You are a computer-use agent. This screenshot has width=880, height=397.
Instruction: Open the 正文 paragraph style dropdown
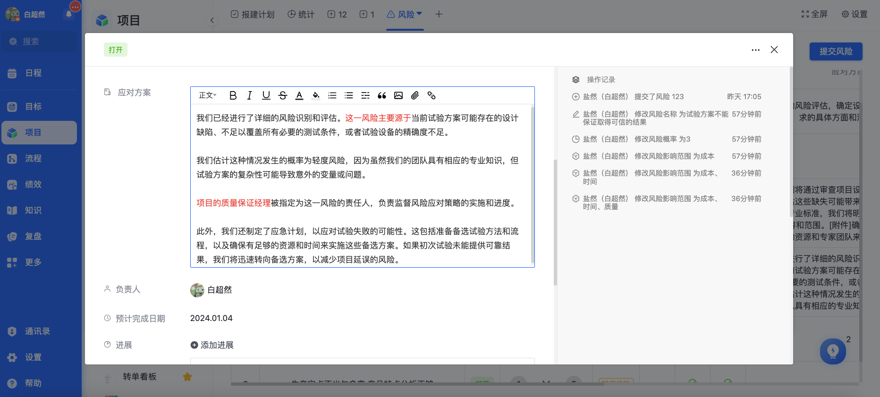[207, 95]
